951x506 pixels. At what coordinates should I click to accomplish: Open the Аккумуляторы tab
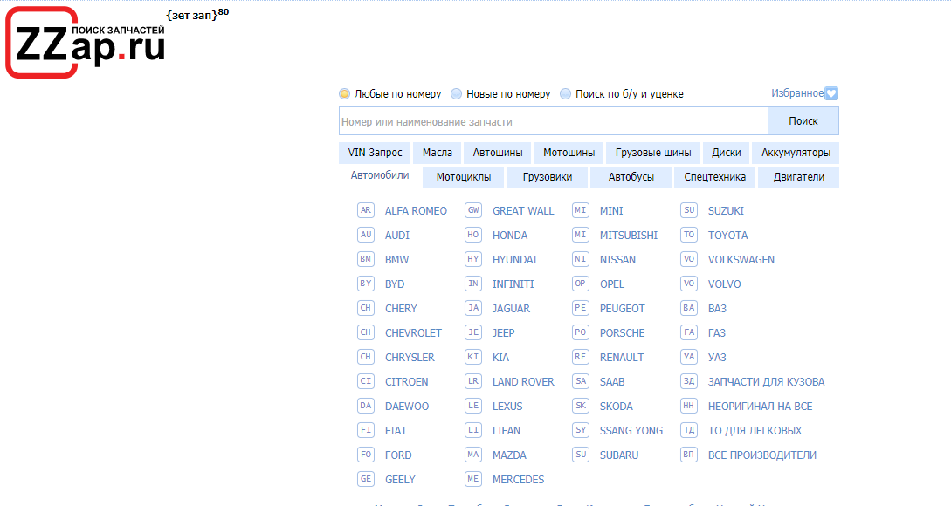coord(796,153)
